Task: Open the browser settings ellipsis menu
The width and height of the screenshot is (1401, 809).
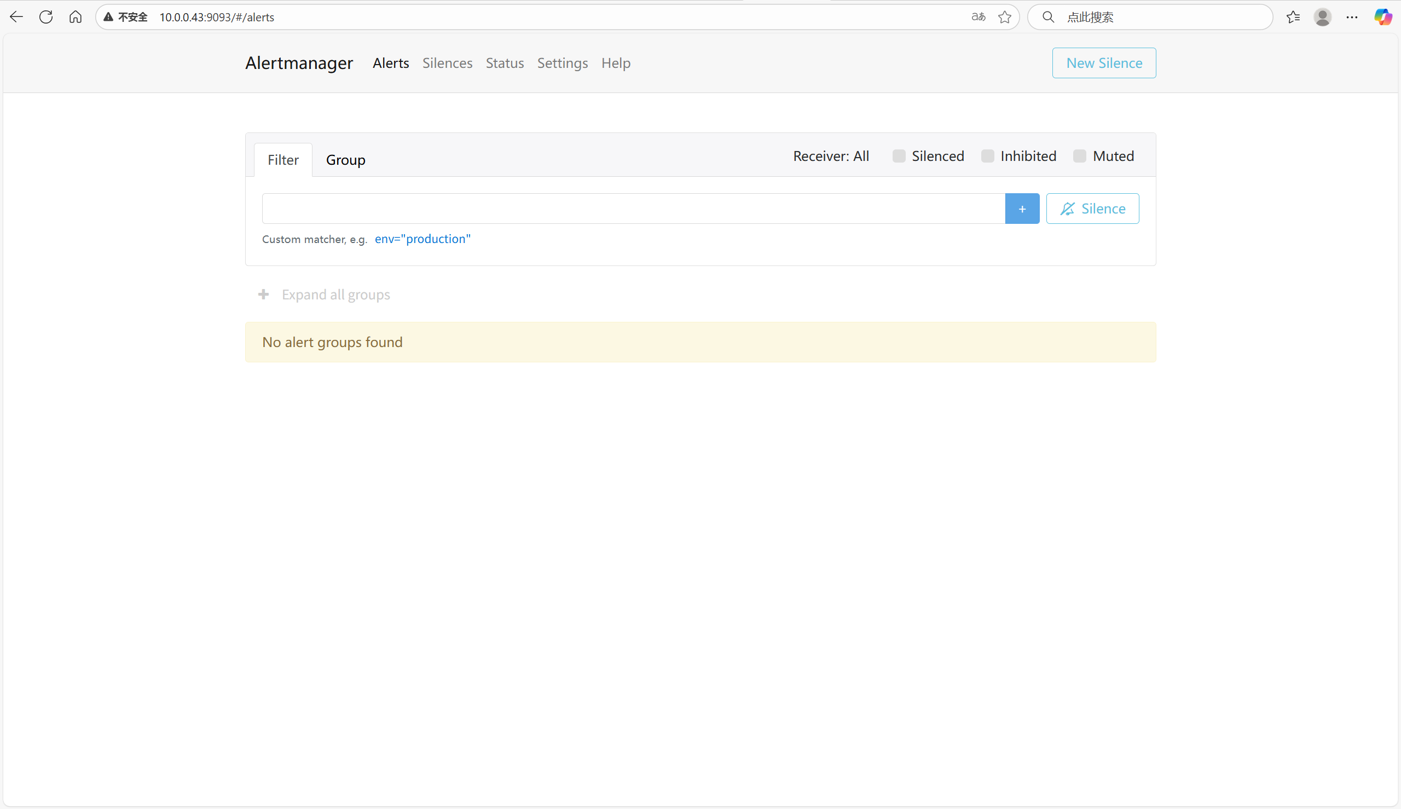Action: tap(1352, 17)
